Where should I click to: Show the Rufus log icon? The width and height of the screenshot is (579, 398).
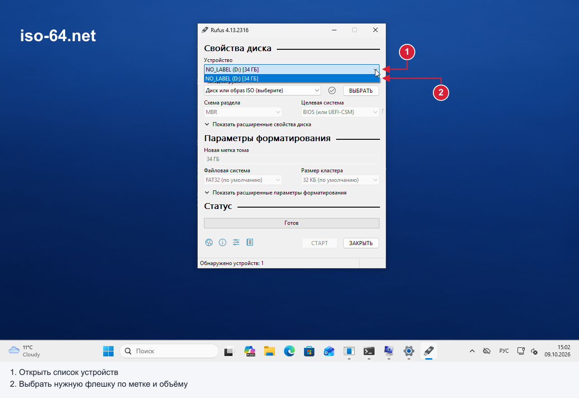pyautogui.click(x=250, y=242)
